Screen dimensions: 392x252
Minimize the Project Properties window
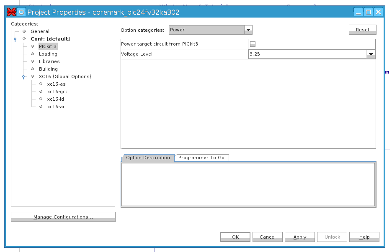point(358,12)
